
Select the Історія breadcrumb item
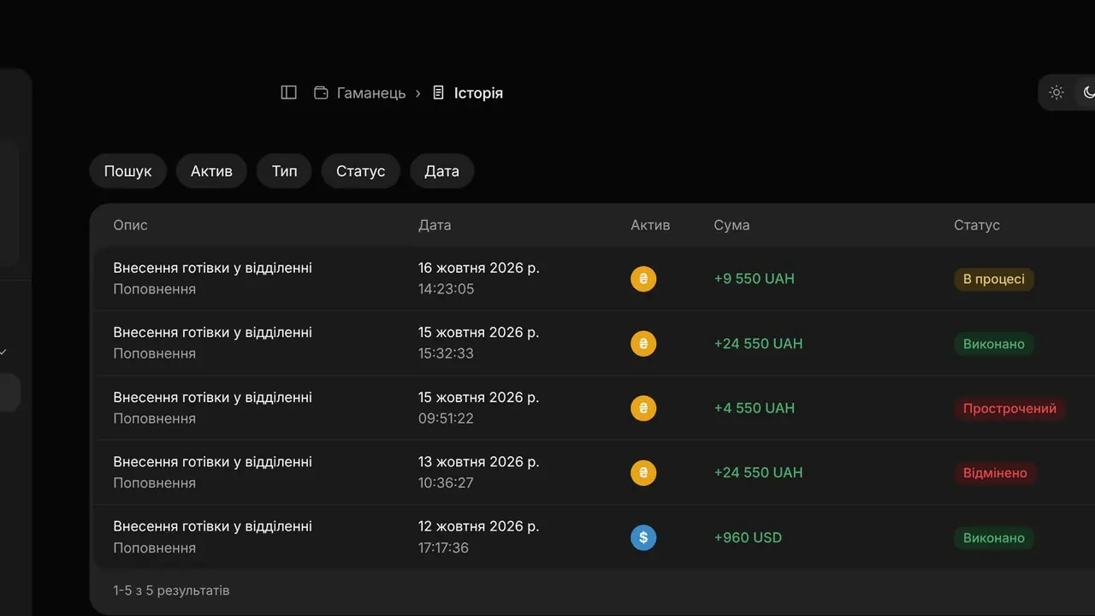point(478,92)
